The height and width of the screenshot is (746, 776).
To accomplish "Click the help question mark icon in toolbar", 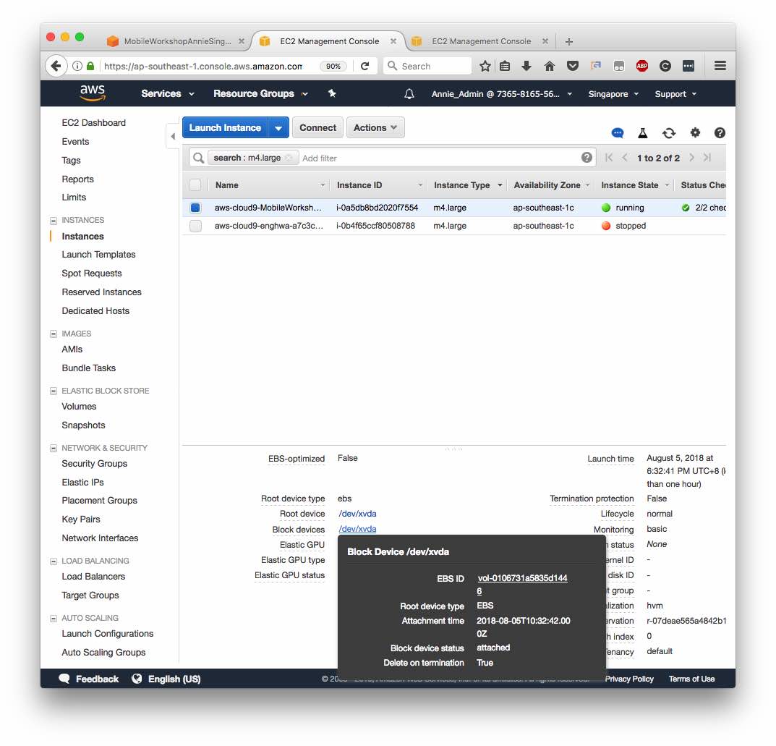I will pos(720,132).
